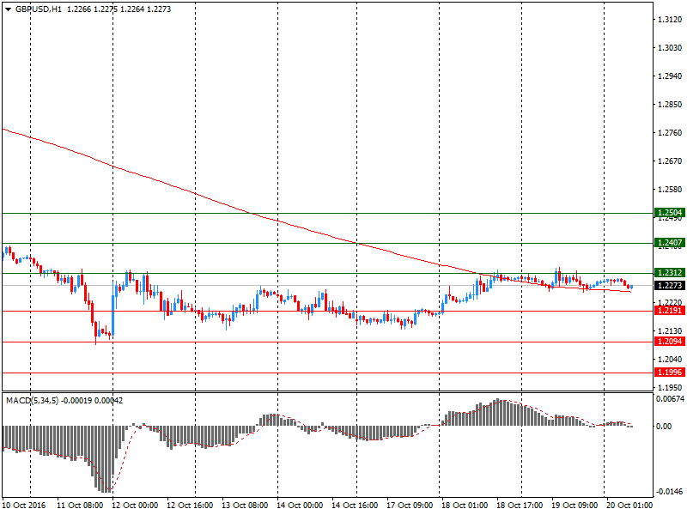Select the 12 Oct 00:00 time axis label
This screenshot has width=687, height=515.
[135, 506]
